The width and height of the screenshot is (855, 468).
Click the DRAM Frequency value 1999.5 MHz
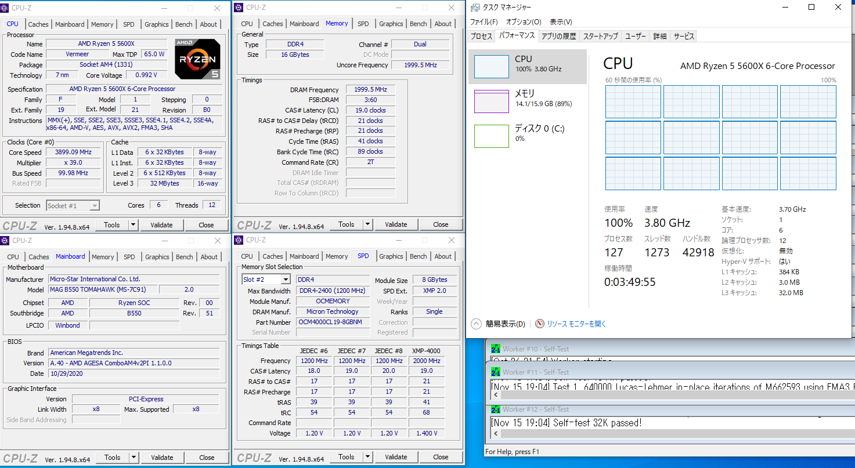(370, 90)
